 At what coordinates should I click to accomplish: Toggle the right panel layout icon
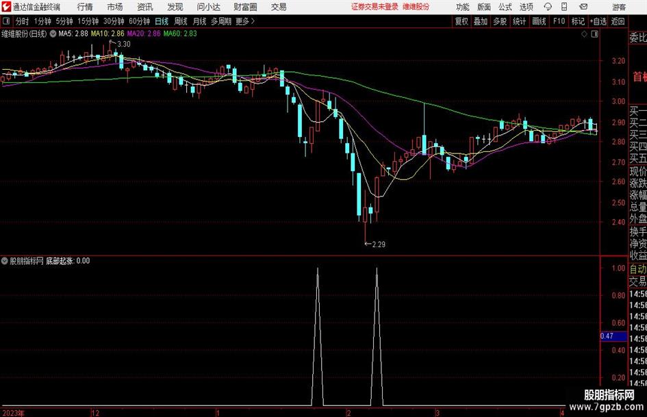click(x=594, y=34)
